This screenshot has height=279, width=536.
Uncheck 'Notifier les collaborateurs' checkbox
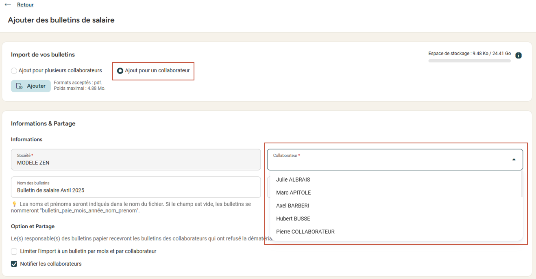click(x=14, y=264)
